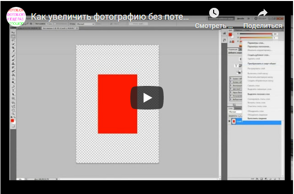Open the layer blend mode dropdown
The width and height of the screenshot is (294, 194).
pos(235,112)
